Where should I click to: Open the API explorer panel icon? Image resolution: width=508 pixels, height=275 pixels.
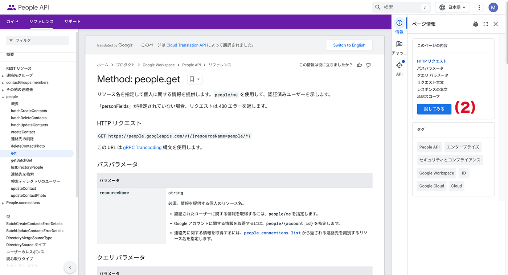[399, 65]
